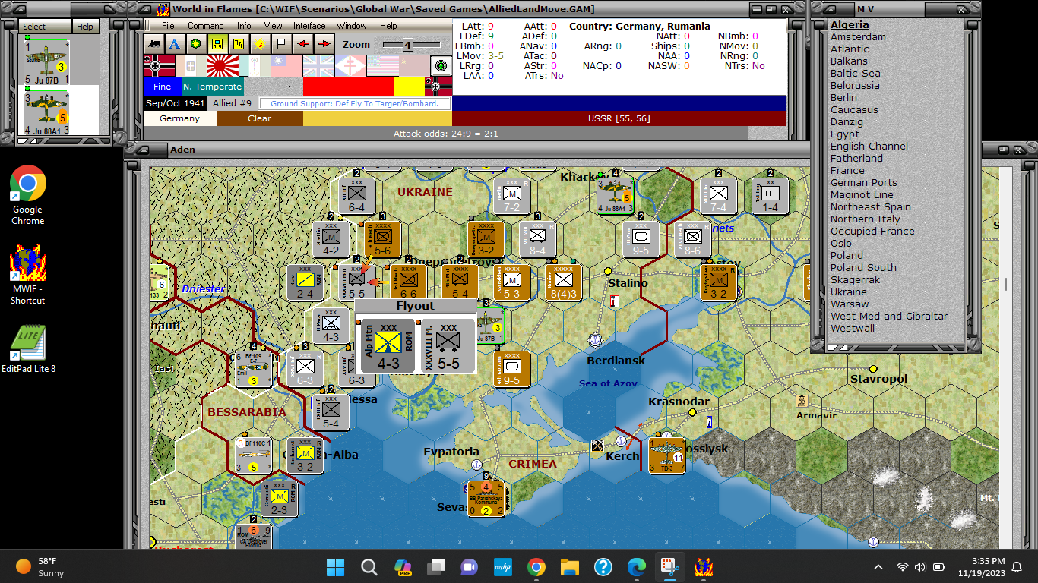Select the 5-5 infantry unit in Flyout
Viewport: 1038px width, 583px height.
click(x=448, y=345)
